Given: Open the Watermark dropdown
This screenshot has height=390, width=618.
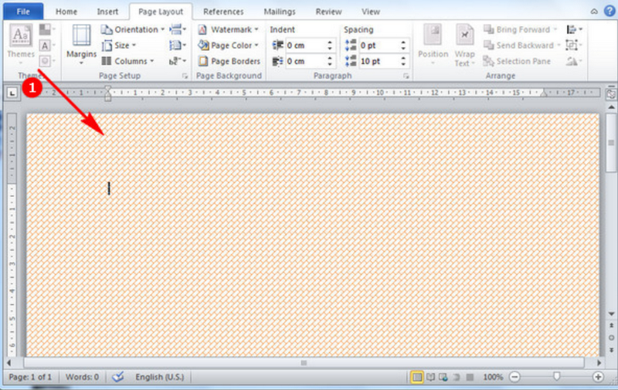Looking at the screenshot, I should (228, 29).
